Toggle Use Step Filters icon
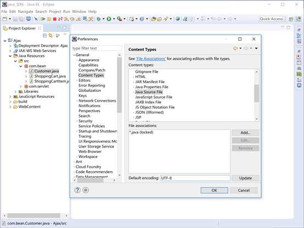Image resolution: width=304 pixels, height=228 pixels. [x=91, y=19]
